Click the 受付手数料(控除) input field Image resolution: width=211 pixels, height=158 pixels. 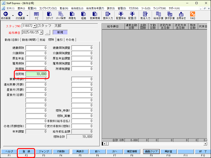click(x=82, y=126)
